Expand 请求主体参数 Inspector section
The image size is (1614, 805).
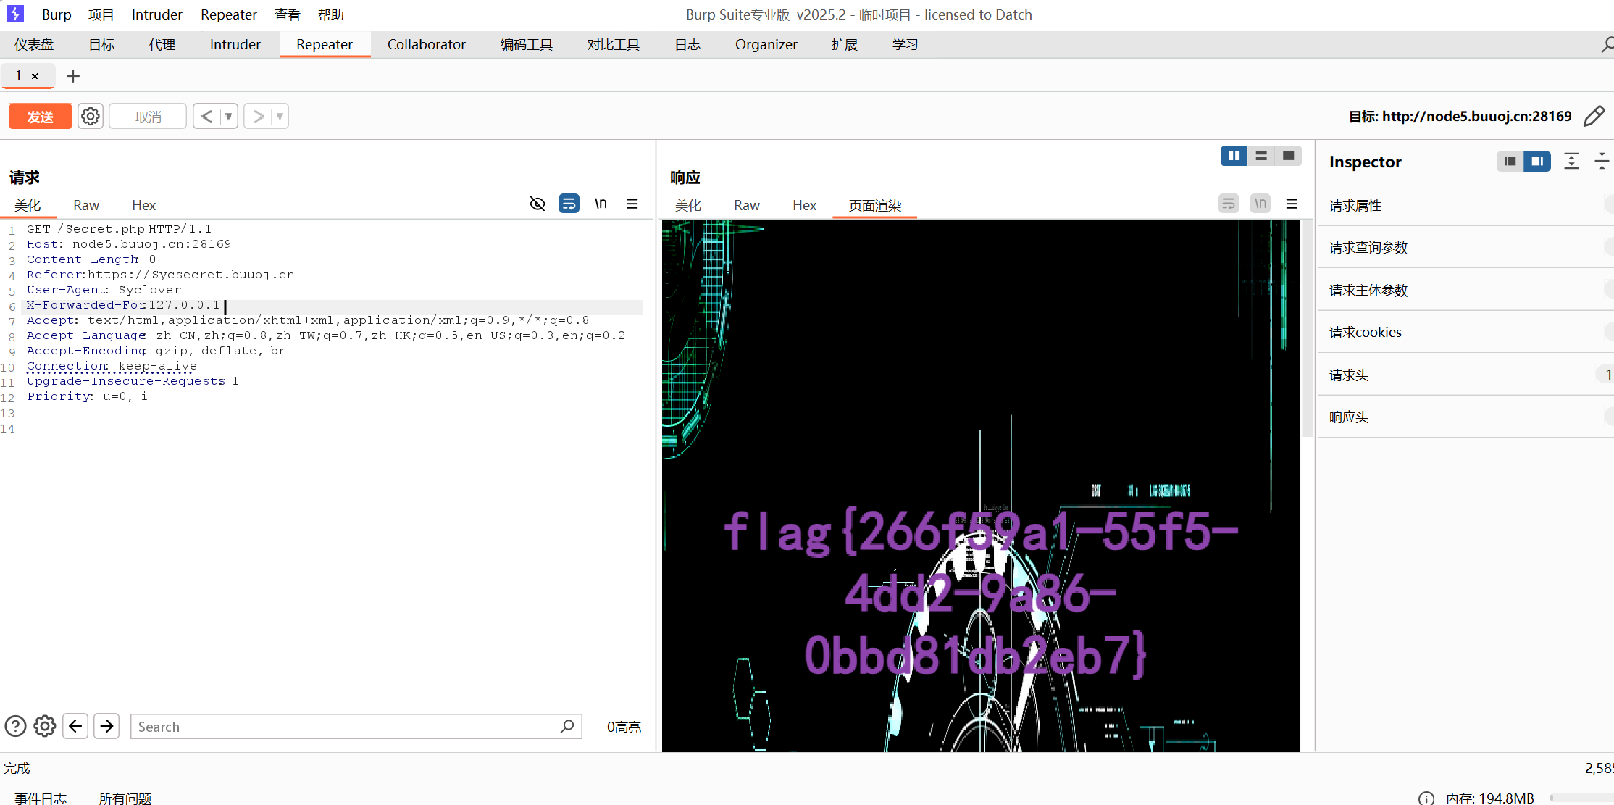(x=1466, y=290)
